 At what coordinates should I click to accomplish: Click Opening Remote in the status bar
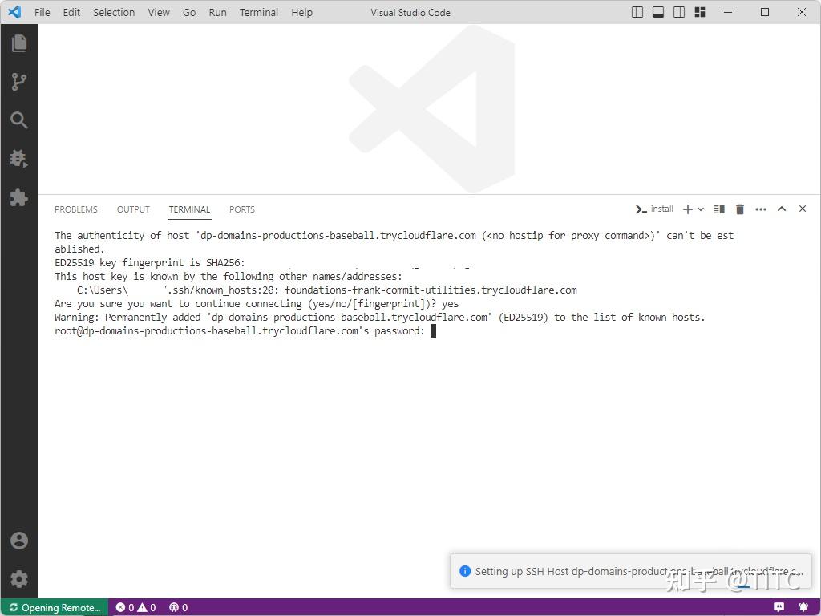53,607
